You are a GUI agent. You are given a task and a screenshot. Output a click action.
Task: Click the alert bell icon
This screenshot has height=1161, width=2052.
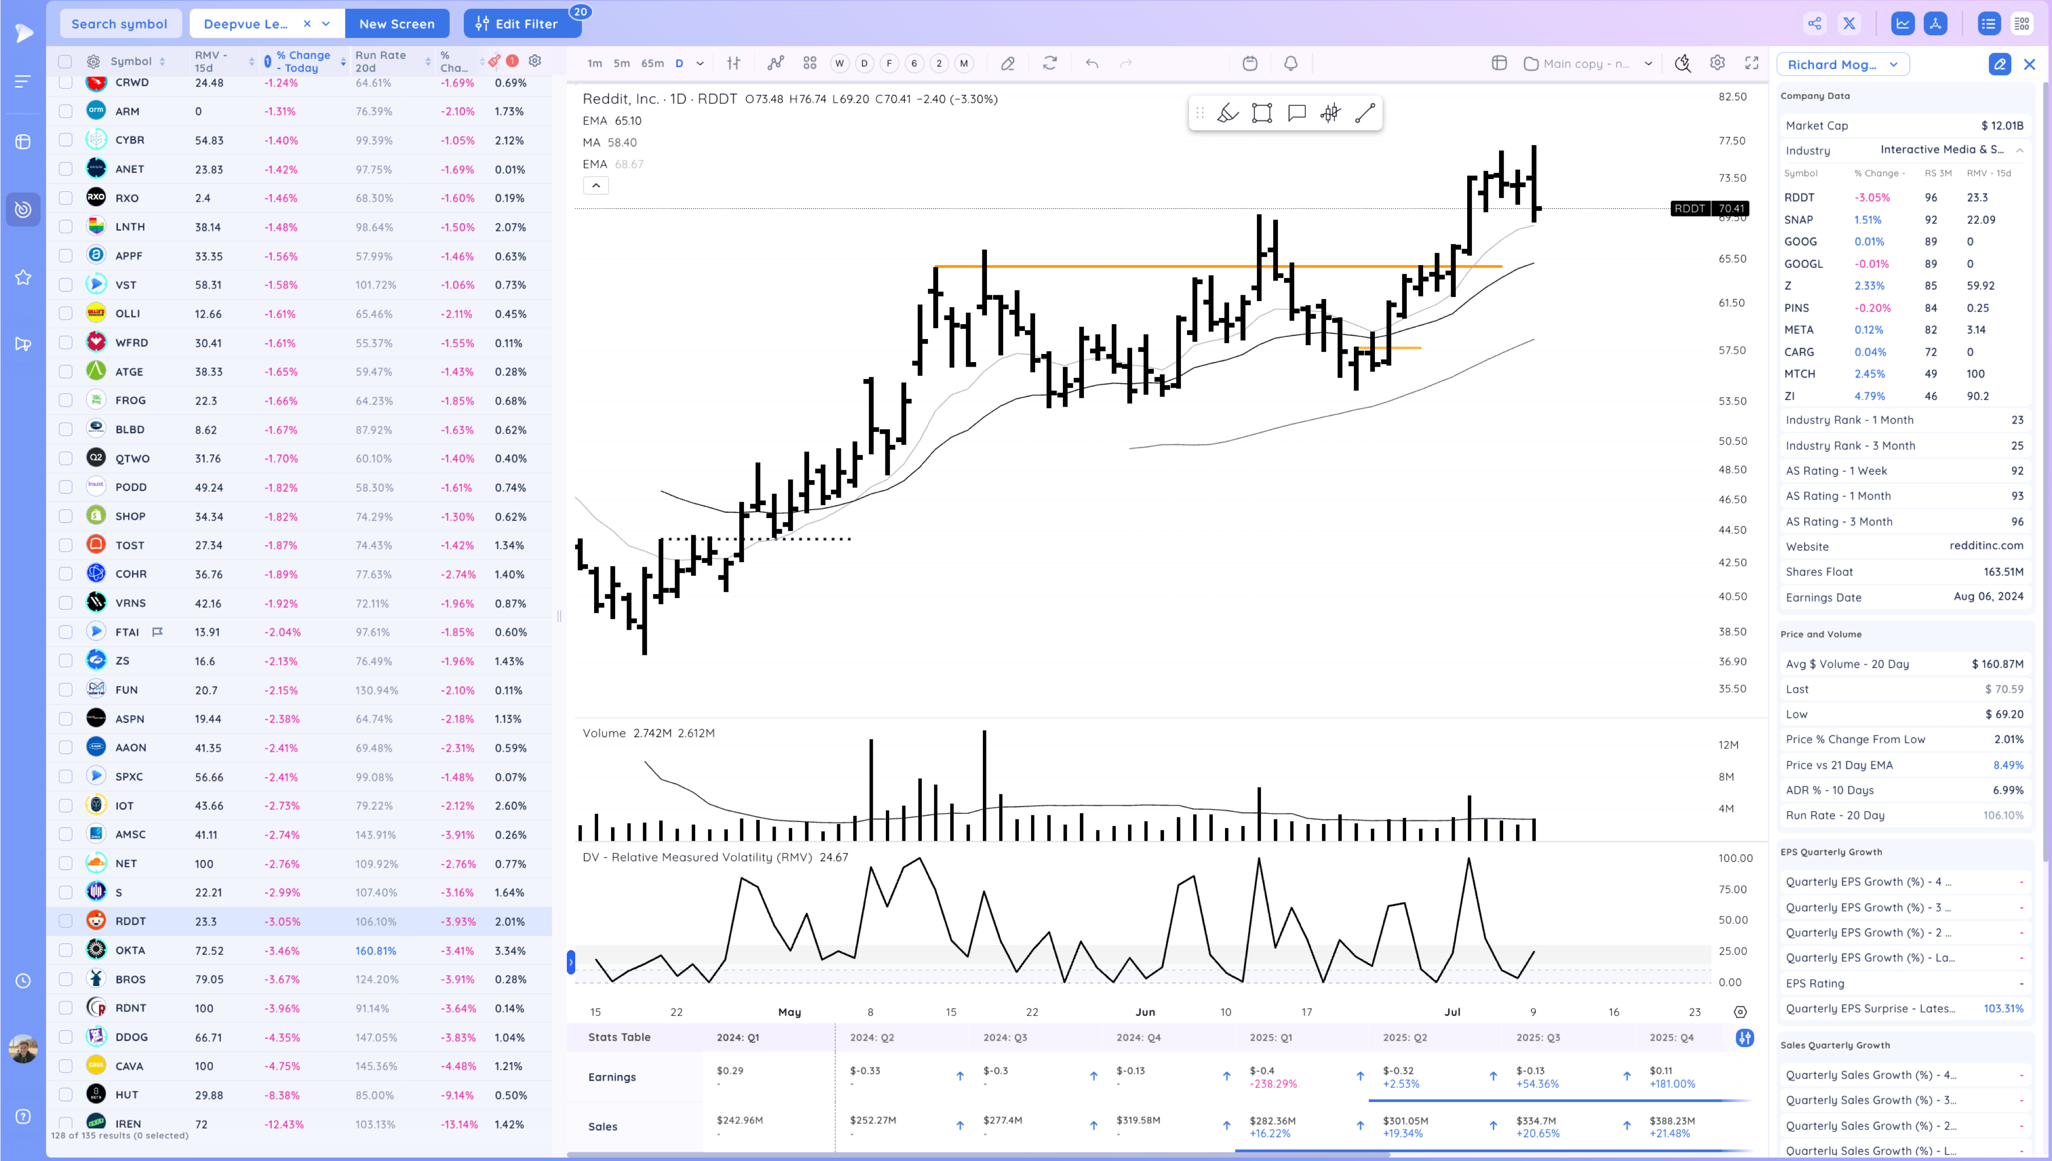click(x=1290, y=64)
